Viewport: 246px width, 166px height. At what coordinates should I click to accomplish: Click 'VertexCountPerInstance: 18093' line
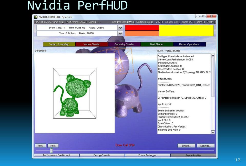coord(175,59)
